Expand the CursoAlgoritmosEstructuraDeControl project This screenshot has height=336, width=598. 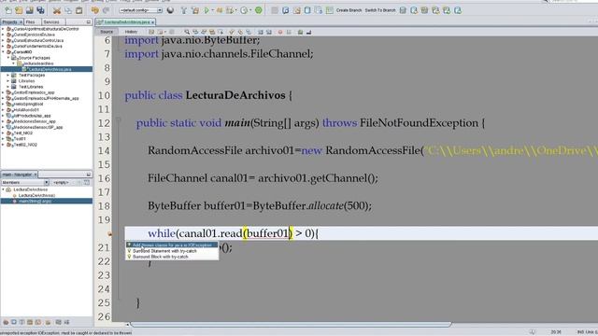point(3,29)
